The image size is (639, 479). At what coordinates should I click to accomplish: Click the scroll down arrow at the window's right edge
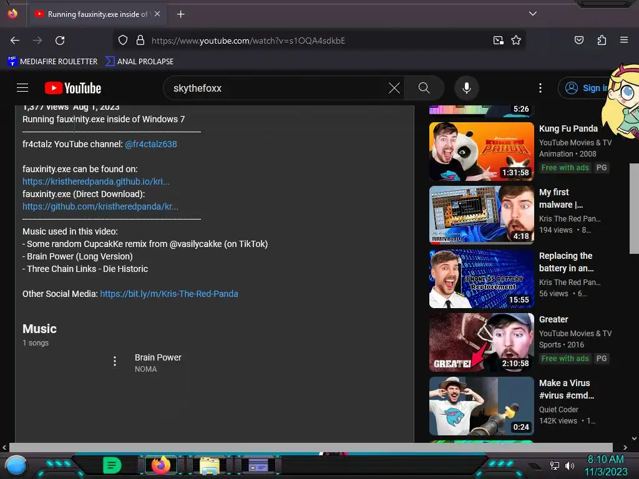(634, 438)
